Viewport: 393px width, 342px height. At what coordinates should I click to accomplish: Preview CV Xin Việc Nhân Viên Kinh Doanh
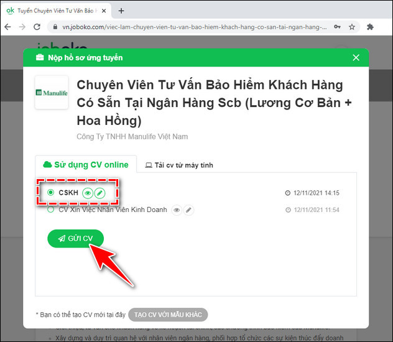coord(177,210)
